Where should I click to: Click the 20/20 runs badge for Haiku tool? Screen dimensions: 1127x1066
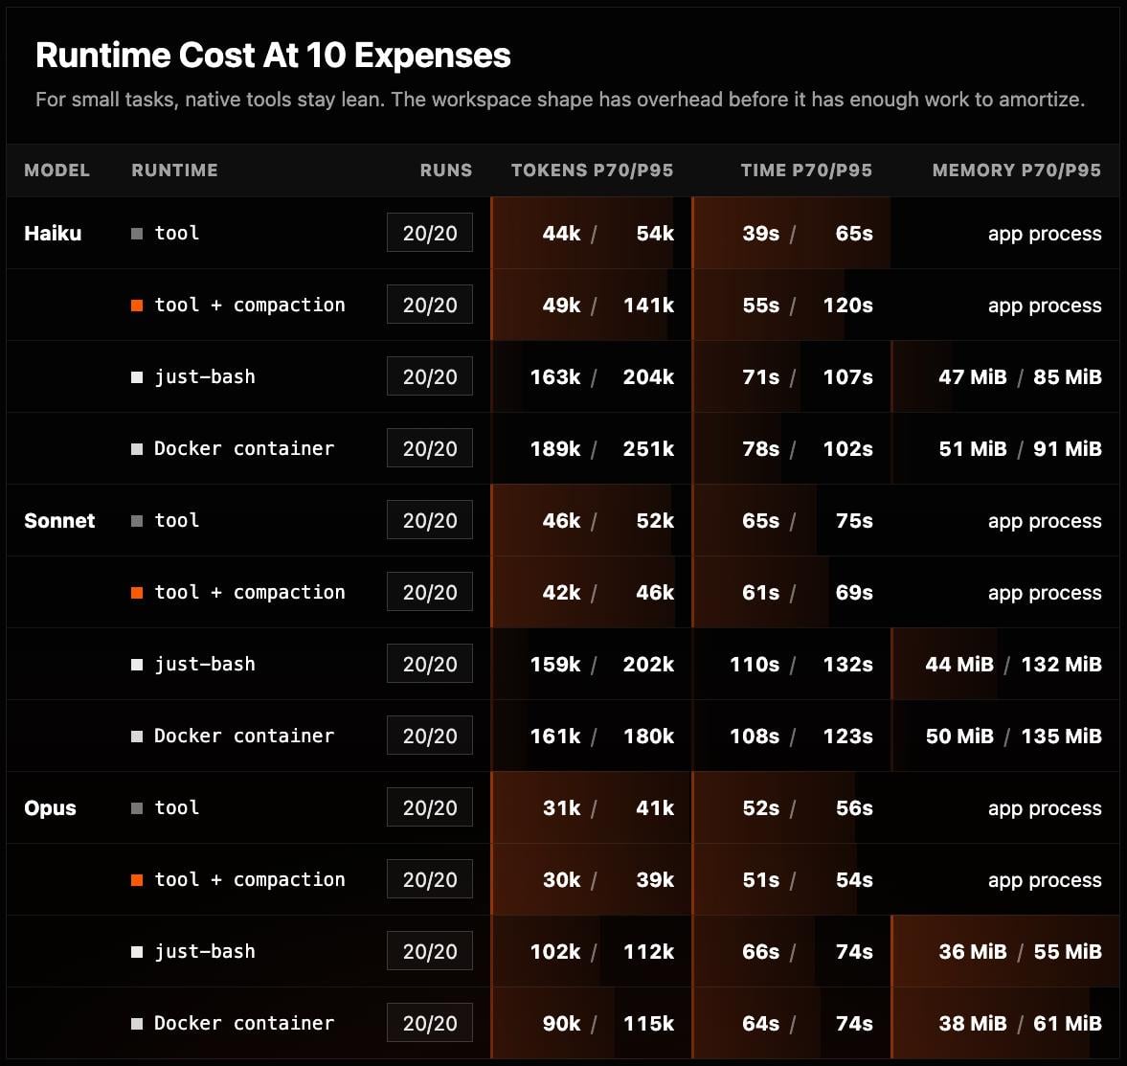point(430,232)
